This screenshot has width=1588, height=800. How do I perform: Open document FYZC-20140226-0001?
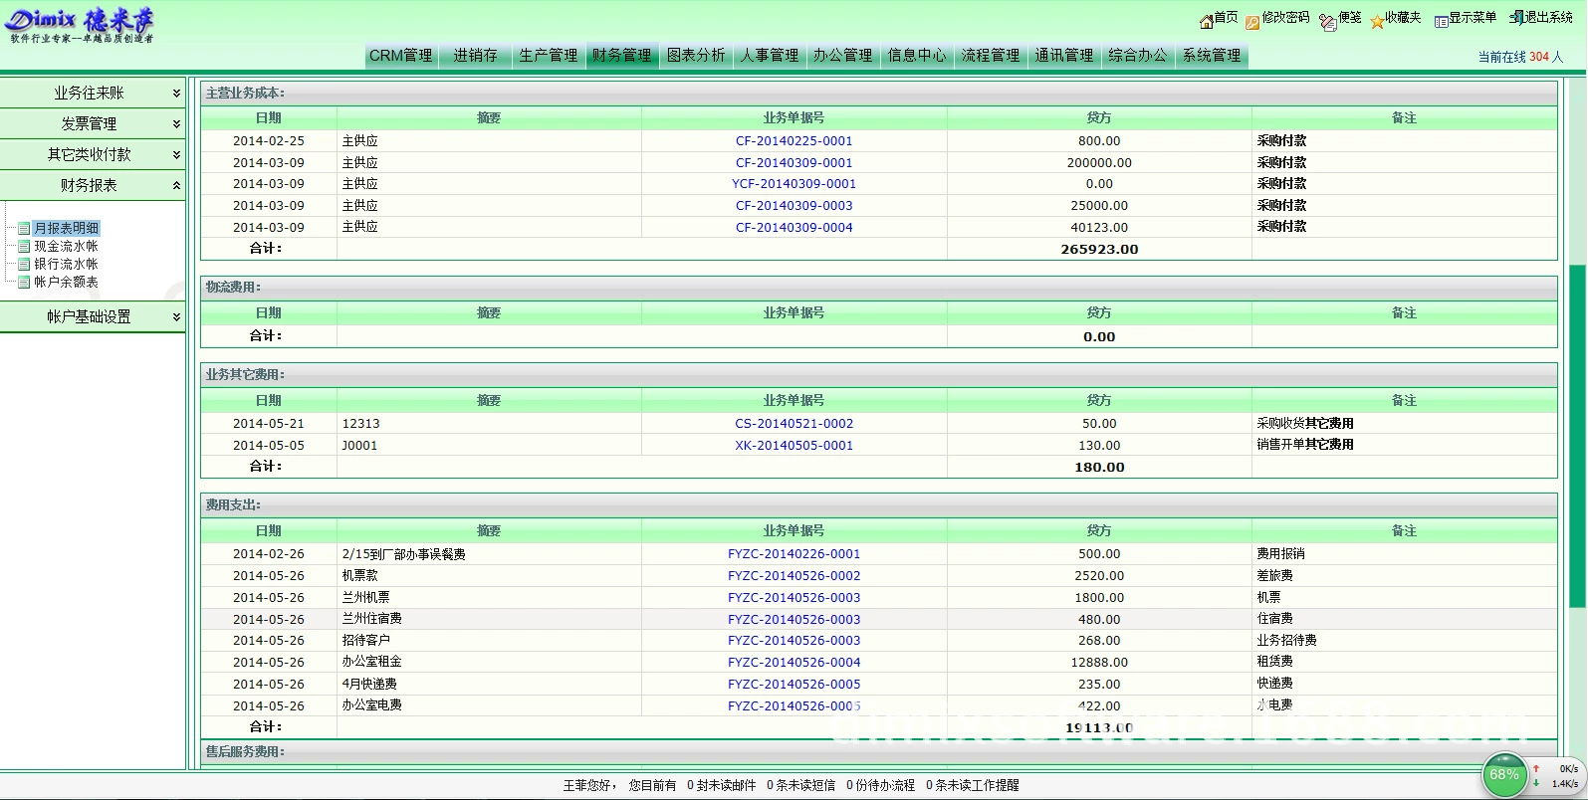[794, 554]
